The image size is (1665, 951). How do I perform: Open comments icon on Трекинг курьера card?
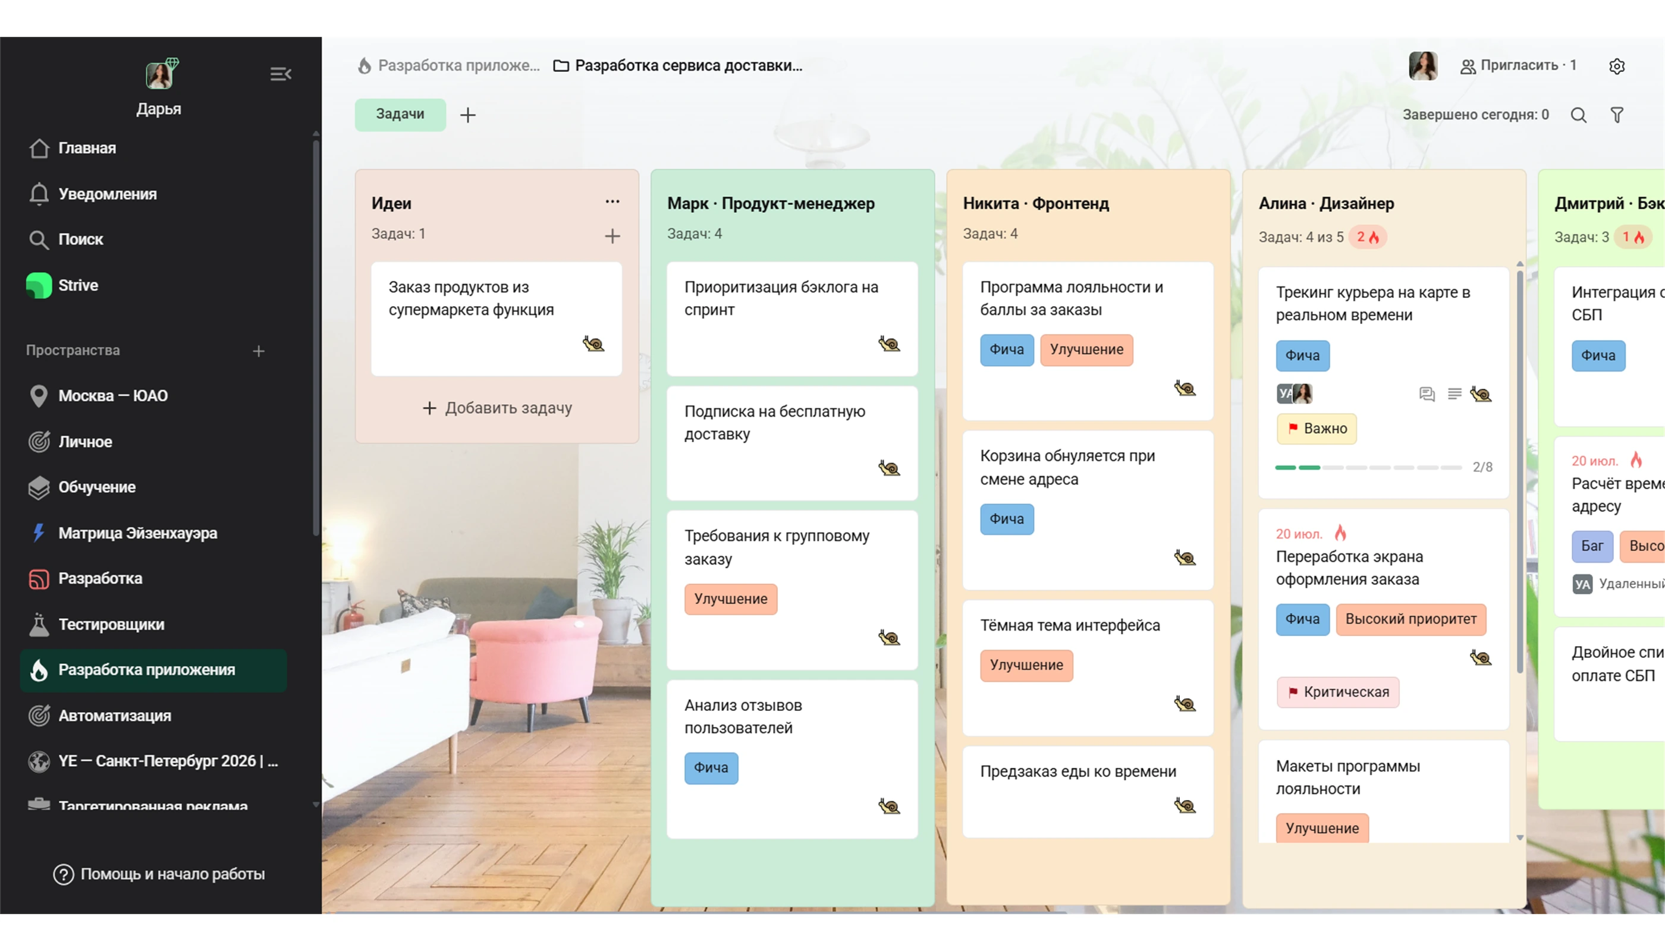(1427, 394)
